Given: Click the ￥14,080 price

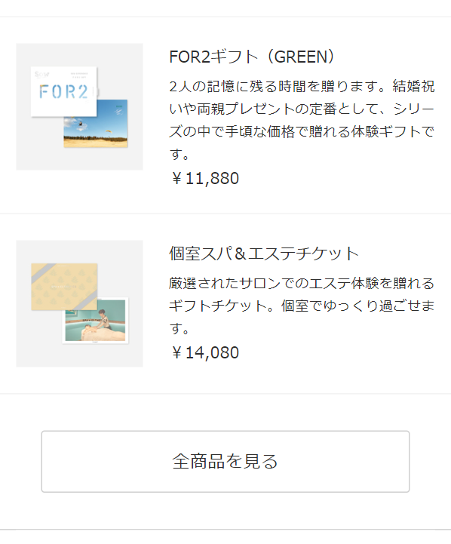Looking at the screenshot, I should pos(204,352).
